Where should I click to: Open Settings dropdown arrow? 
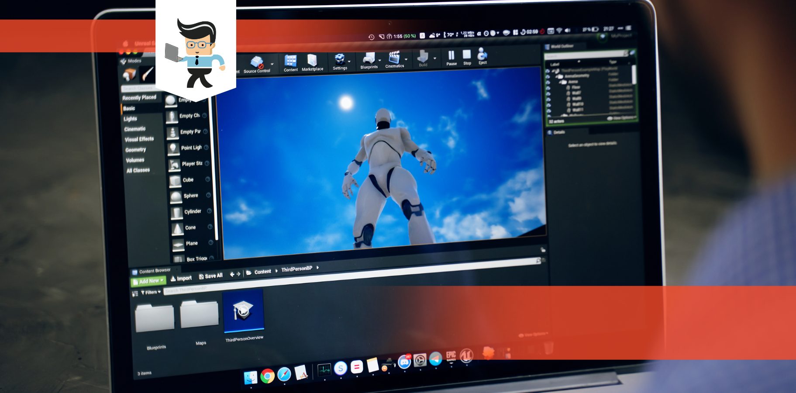point(349,62)
